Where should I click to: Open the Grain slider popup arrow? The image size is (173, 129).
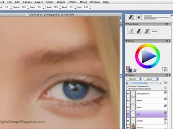[x=43, y=8]
